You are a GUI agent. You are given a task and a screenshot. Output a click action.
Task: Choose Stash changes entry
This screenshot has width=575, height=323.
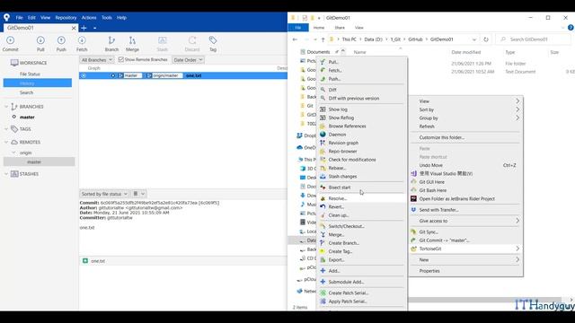click(x=362, y=177)
